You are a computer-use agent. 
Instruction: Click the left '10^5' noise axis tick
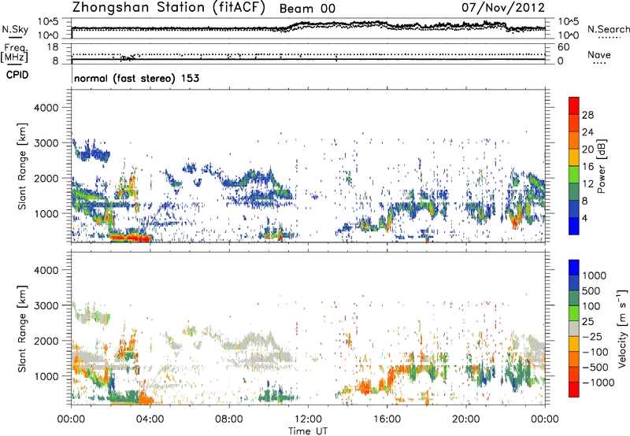pos(48,22)
